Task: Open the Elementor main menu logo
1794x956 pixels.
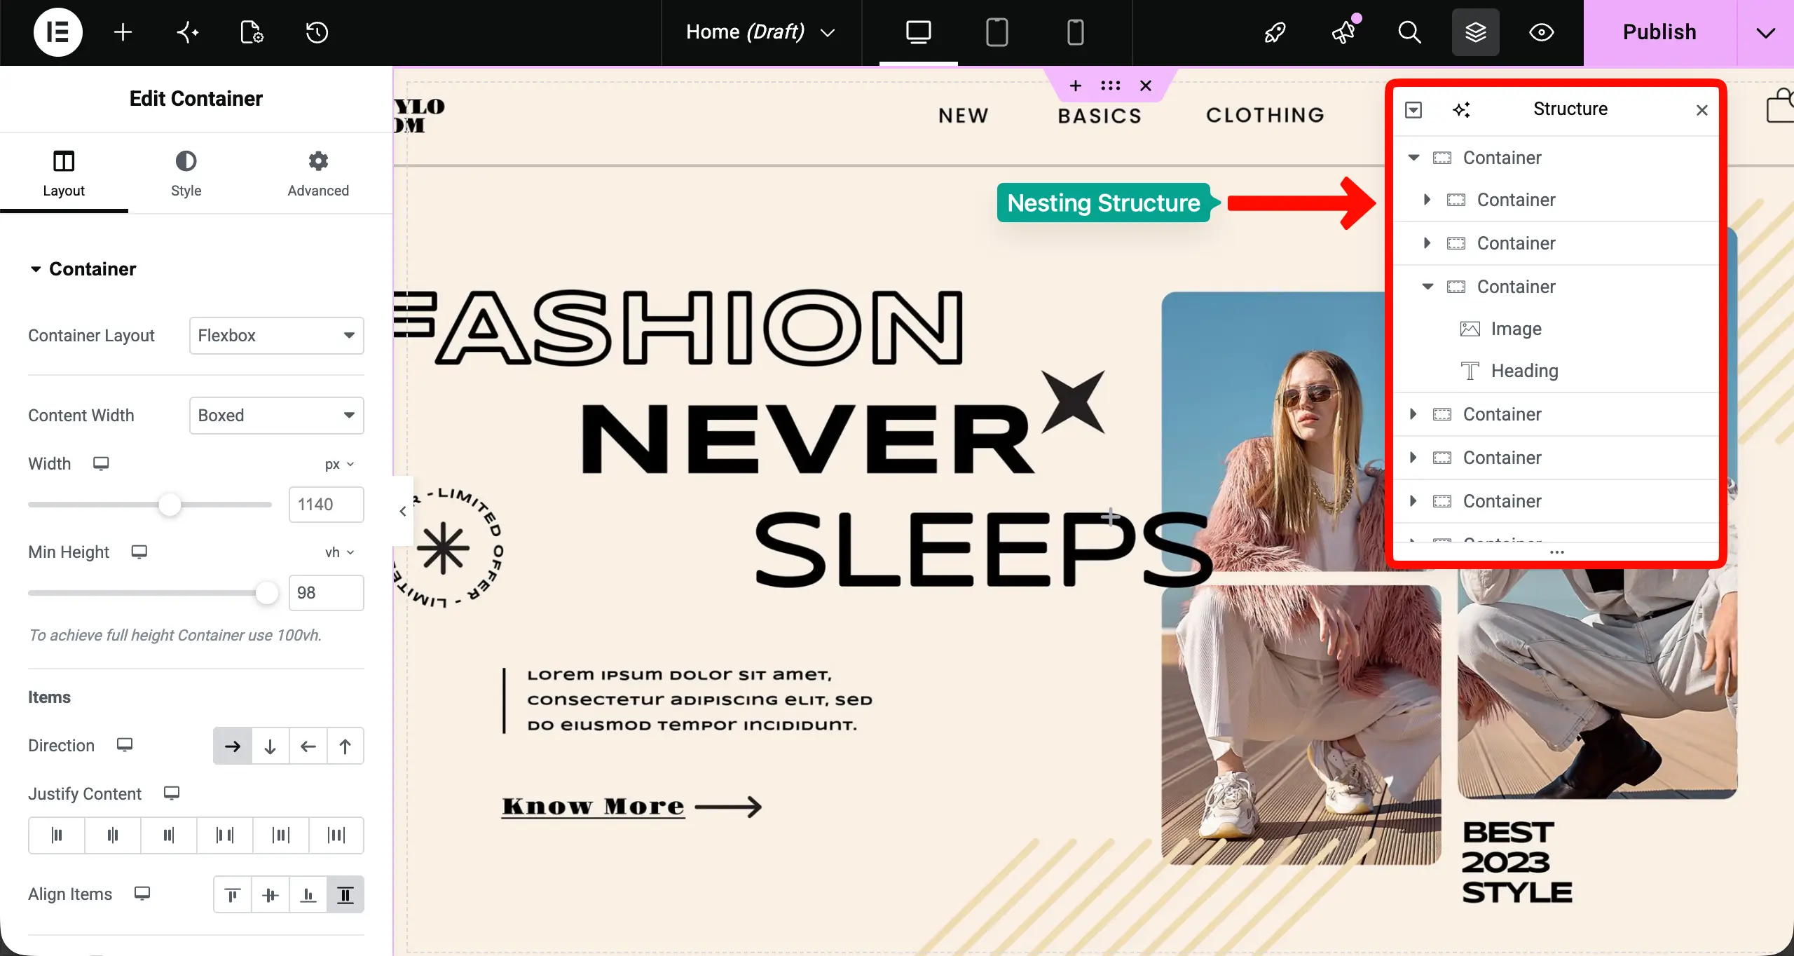Action: point(57,32)
